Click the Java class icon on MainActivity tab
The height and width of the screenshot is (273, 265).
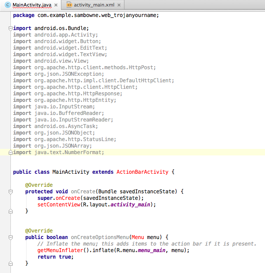(8, 5)
